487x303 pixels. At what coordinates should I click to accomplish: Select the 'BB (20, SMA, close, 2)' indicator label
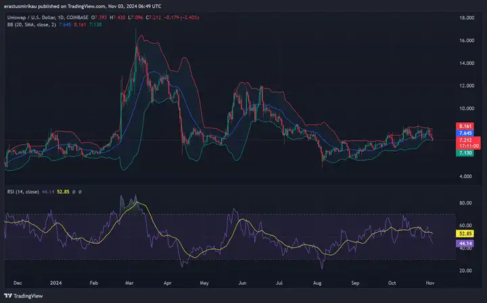coord(32,24)
